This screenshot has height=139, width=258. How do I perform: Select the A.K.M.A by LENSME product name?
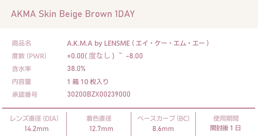[138, 43]
